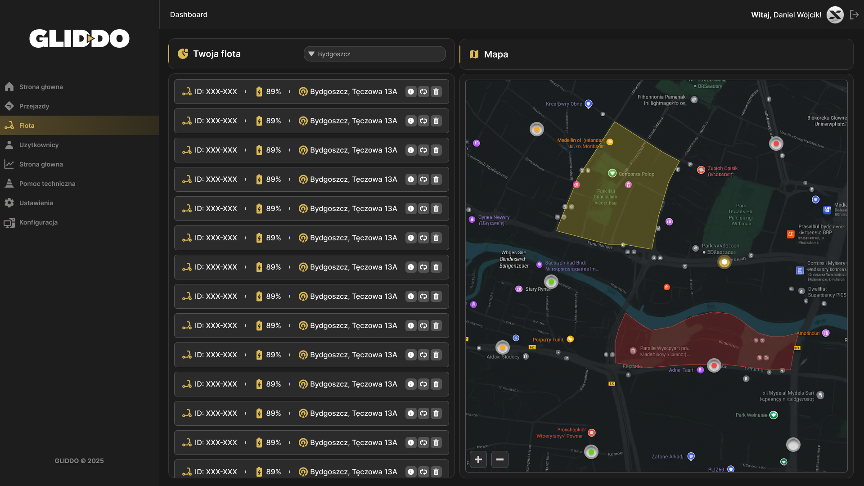Click trash icon on fifth fleet row
The width and height of the screenshot is (864, 486).
(436, 209)
